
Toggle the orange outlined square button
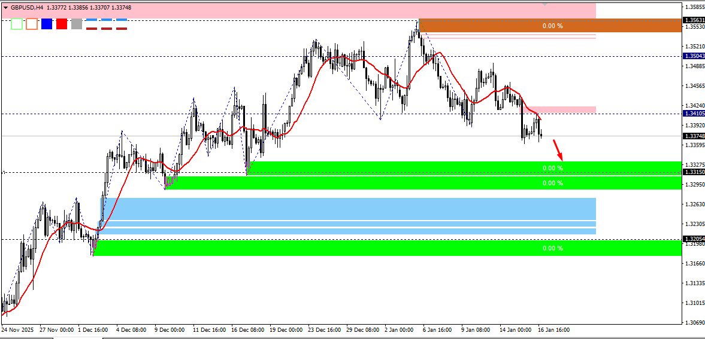tap(32, 25)
